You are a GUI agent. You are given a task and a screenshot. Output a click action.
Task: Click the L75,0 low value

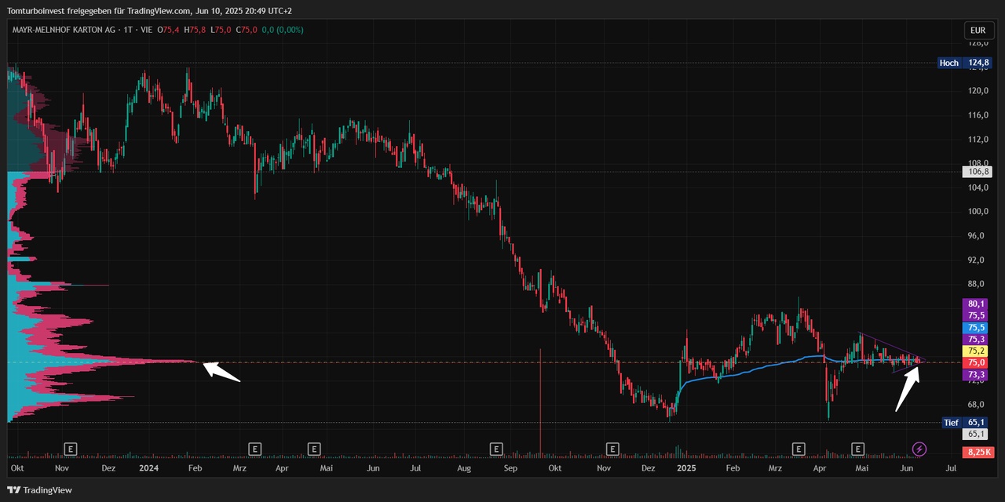tap(221, 30)
